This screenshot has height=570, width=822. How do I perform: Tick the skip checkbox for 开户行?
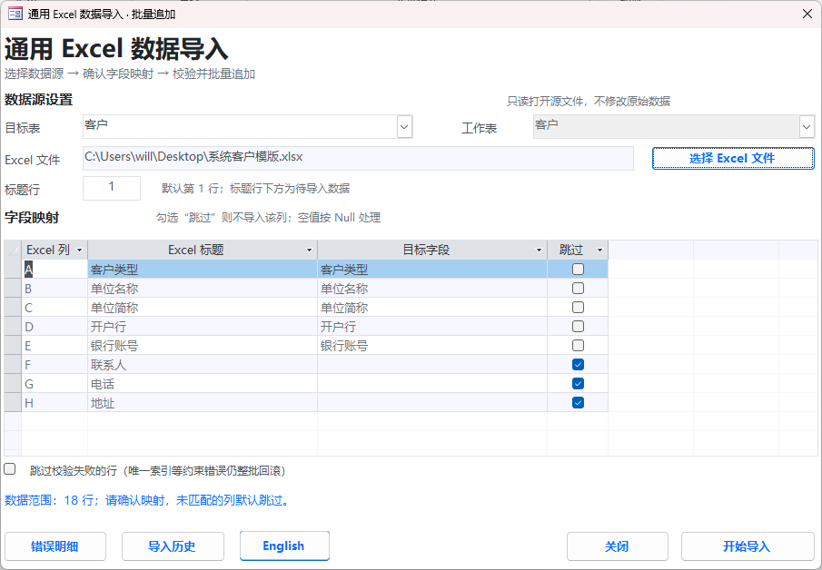point(578,327)
